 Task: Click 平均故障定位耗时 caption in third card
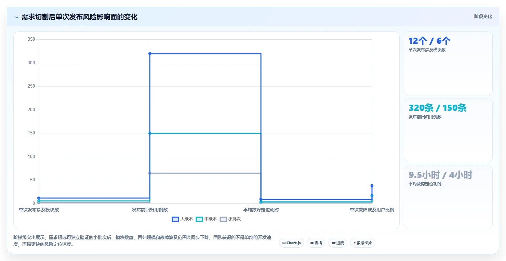point(425,184)
